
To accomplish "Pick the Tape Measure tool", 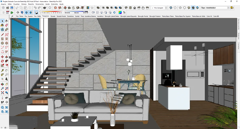I will pyautogui.click(x=3, y=71).
